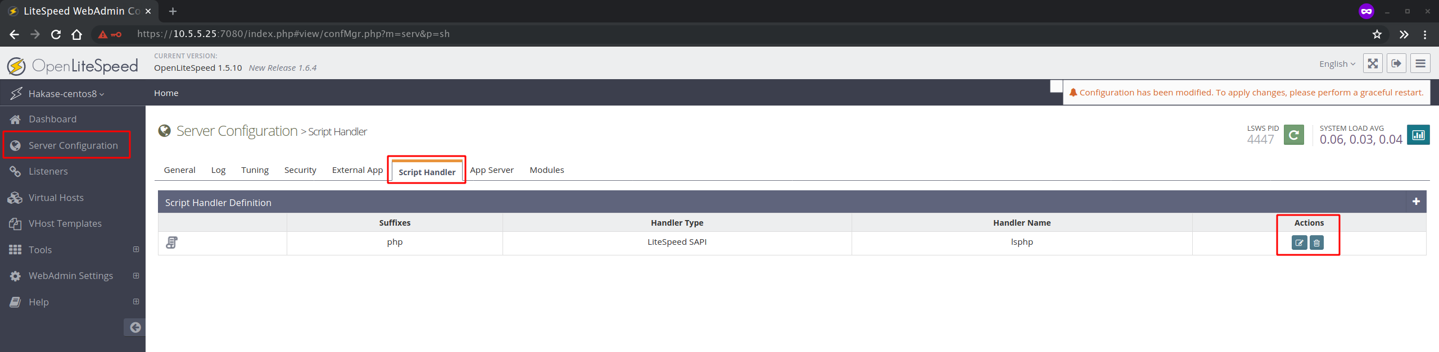
Task: Toggle full screen mode icon
Action: pos(1373,63)
